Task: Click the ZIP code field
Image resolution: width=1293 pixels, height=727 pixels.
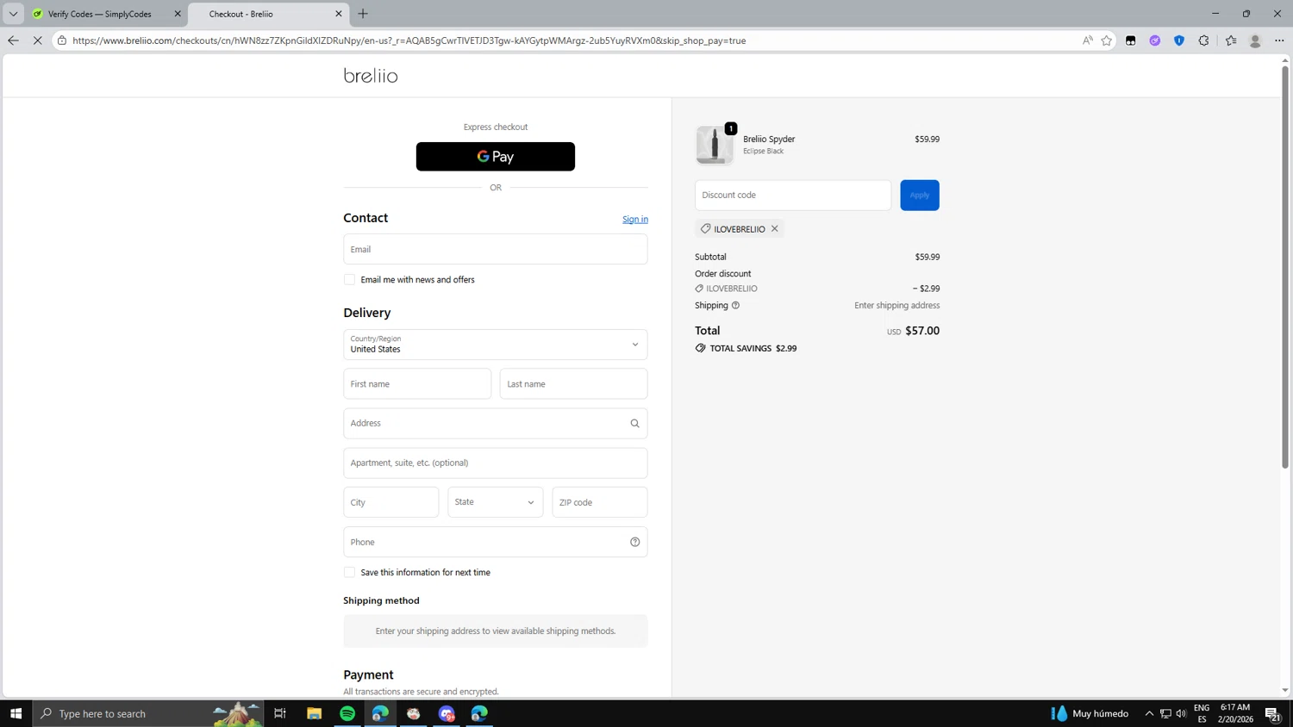Action: pyautogui.click(x=600, y=502)
